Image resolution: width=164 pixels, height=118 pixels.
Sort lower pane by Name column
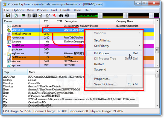click(32, 72)
